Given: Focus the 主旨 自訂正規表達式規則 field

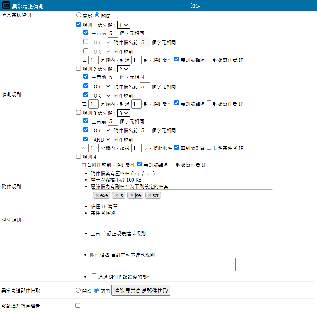Looking at the screenshot, I should point(163,243).
